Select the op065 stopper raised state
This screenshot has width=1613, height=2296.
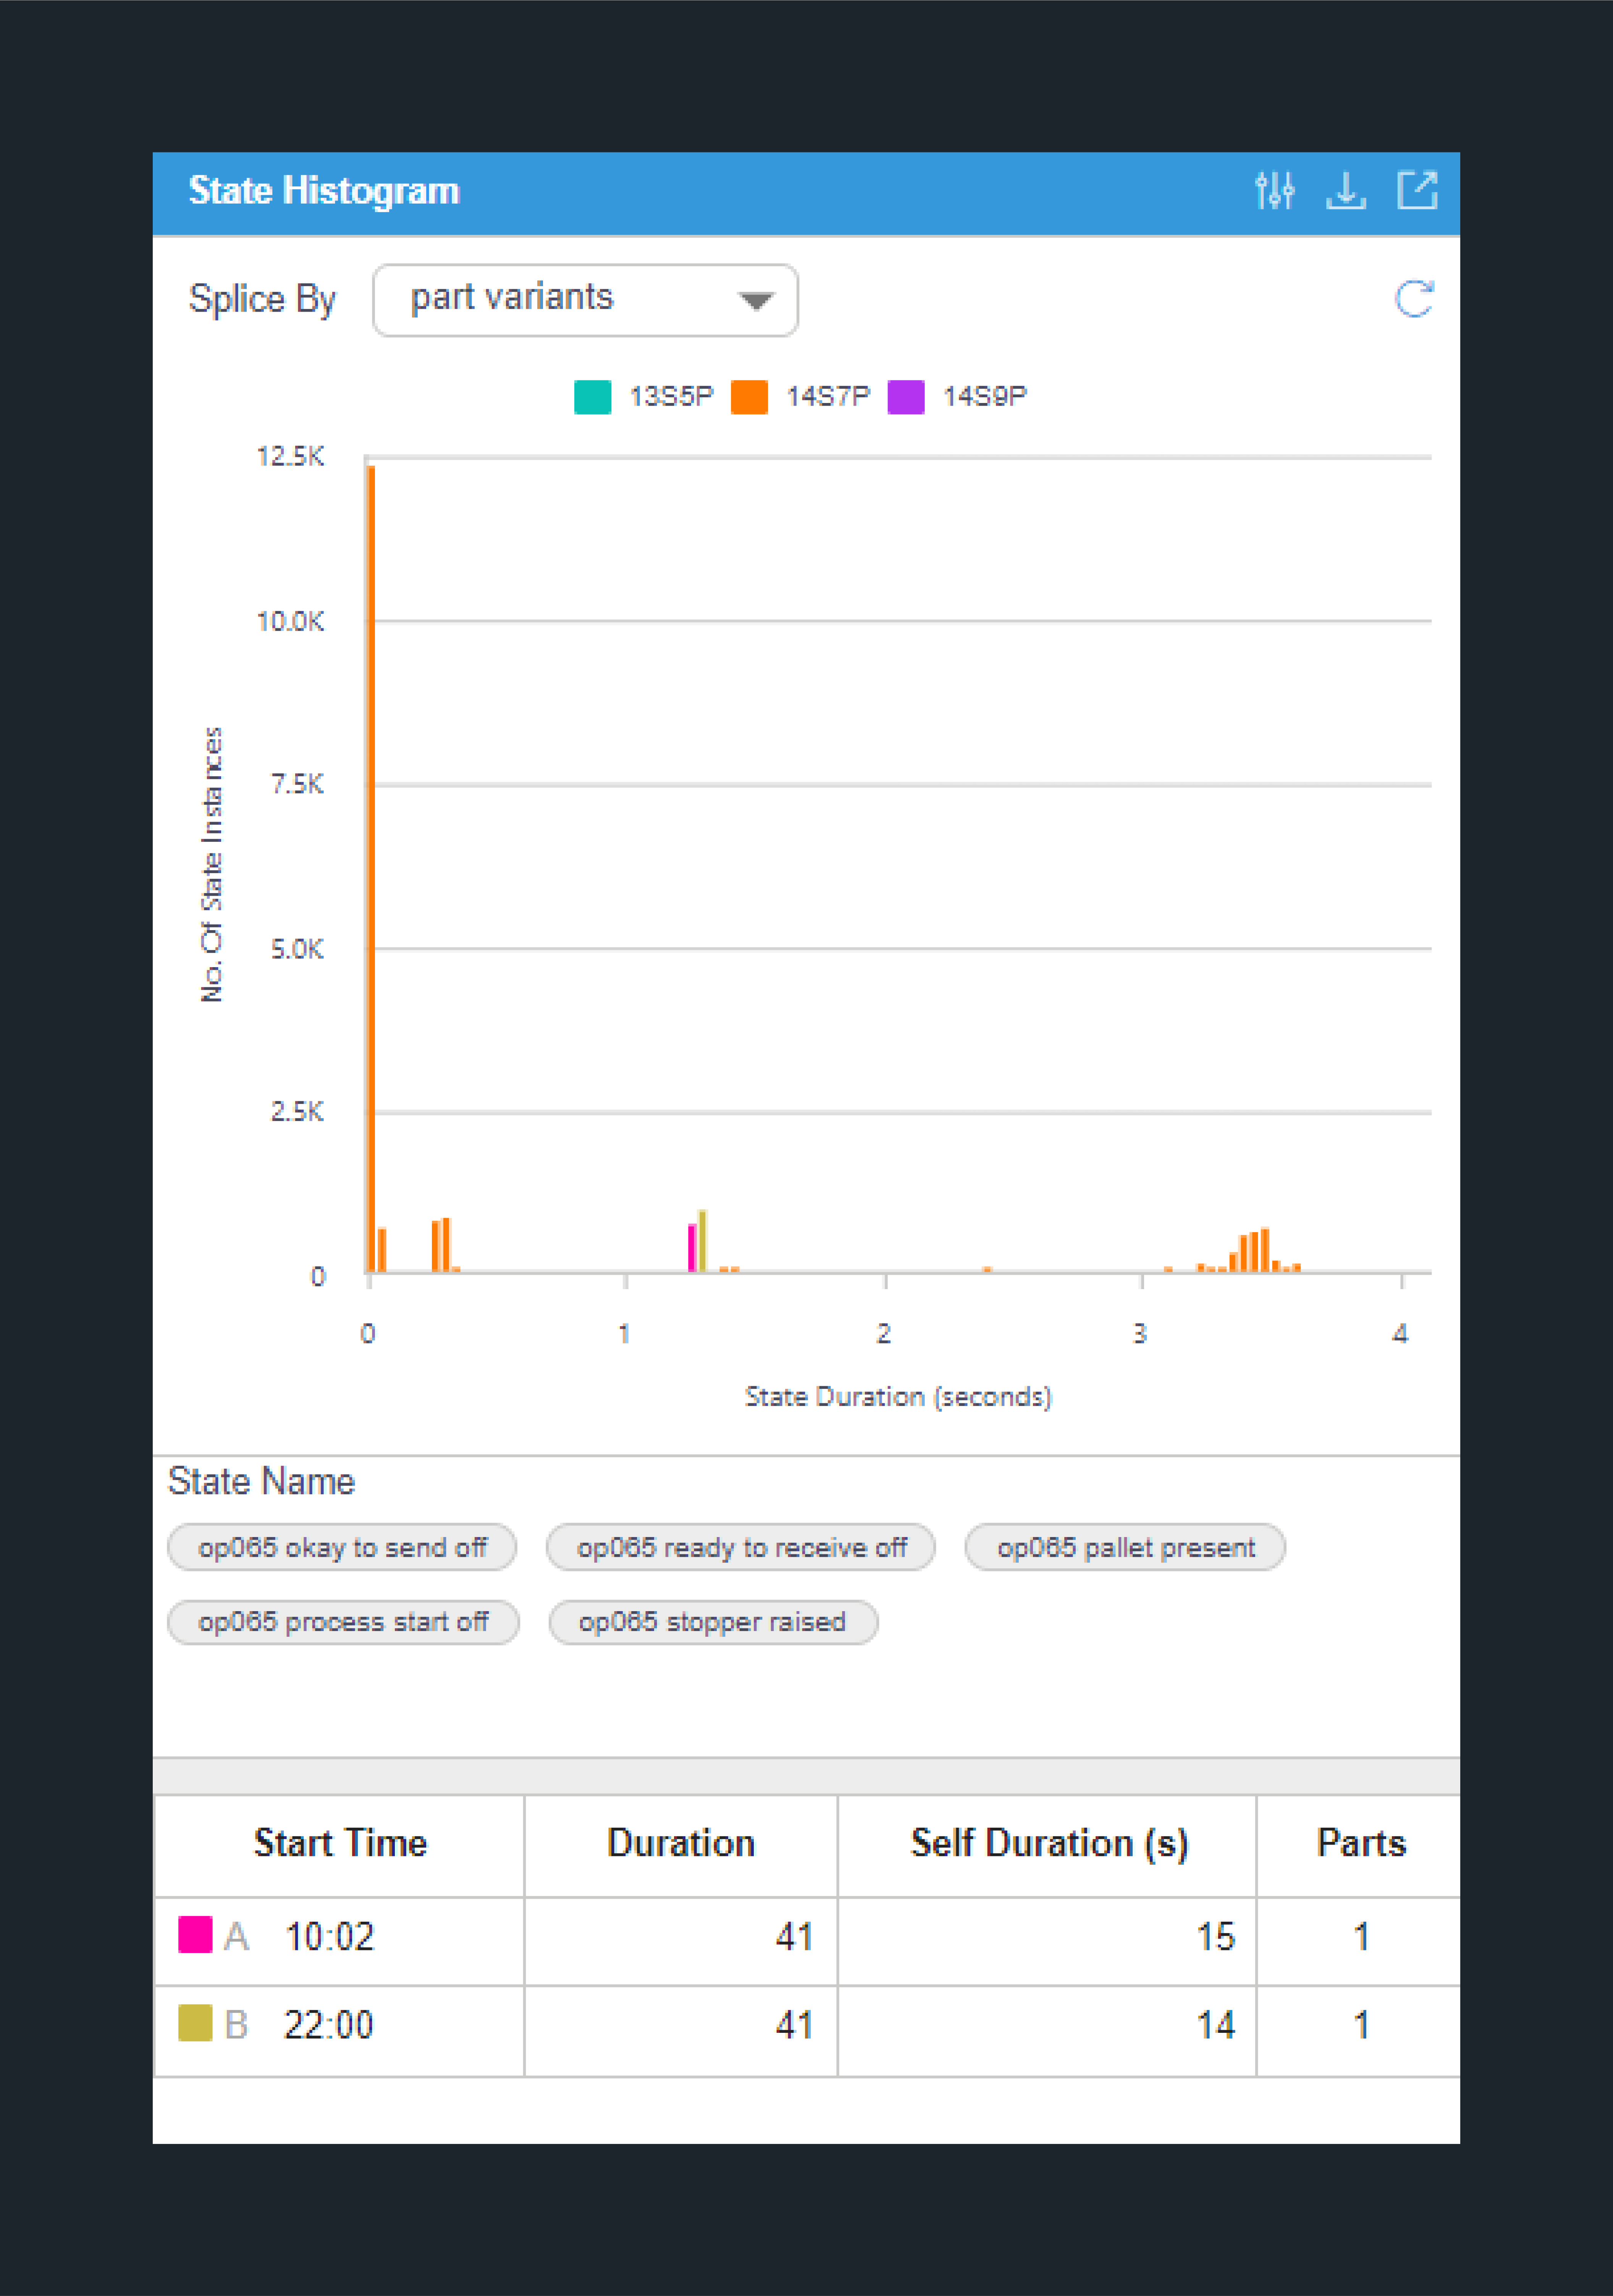(713, 1621)
